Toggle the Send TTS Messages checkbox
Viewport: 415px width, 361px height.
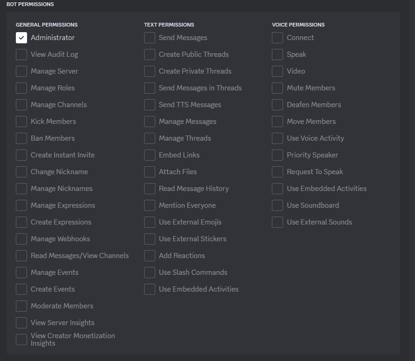click(150, 105)
